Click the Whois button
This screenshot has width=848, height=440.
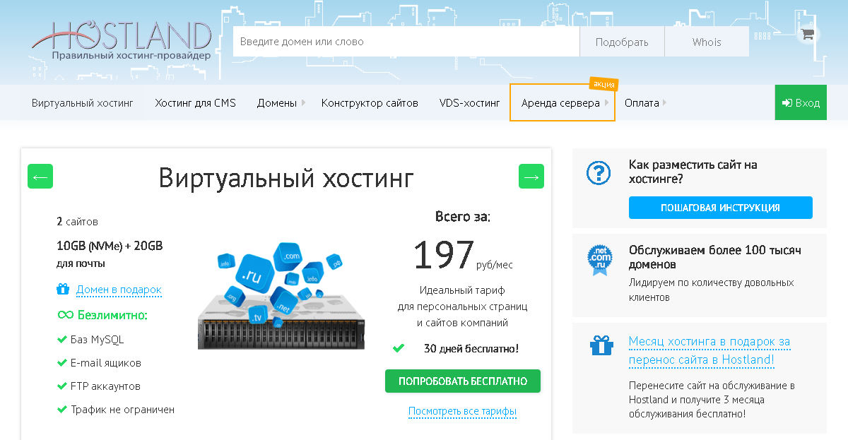[707, 42]
